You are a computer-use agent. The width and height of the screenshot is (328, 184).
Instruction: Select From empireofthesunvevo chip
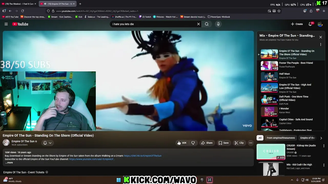[281, 138]
